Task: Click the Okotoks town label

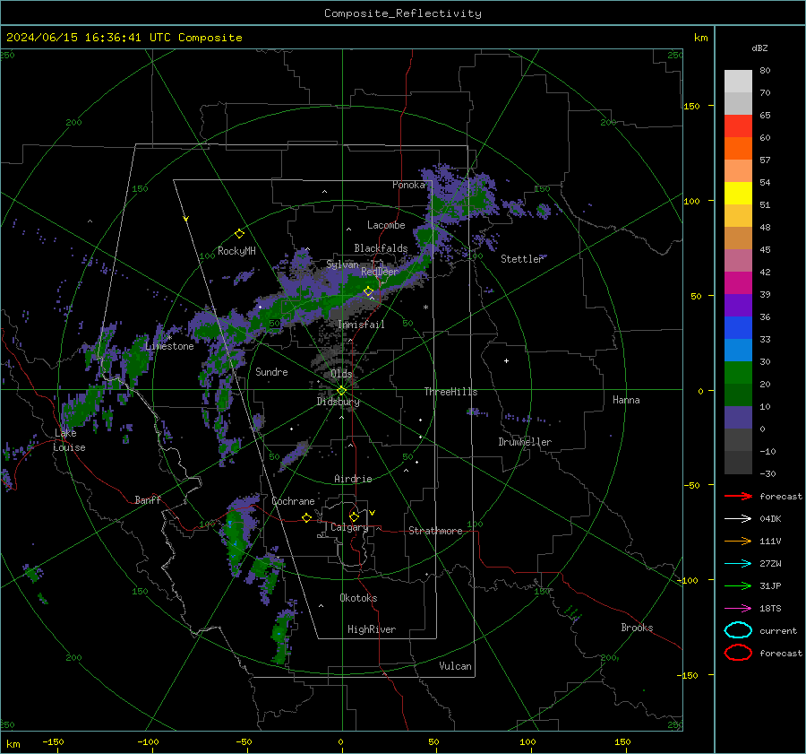Action: pos(358,598)
